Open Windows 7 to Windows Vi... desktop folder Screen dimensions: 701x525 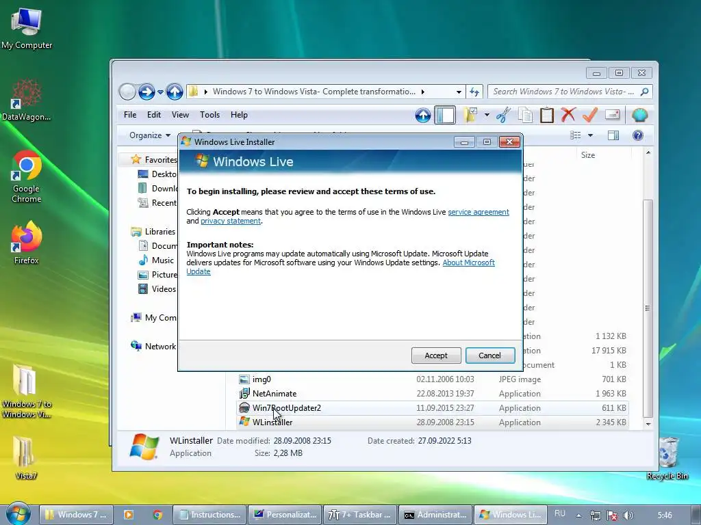pos(27,392)
